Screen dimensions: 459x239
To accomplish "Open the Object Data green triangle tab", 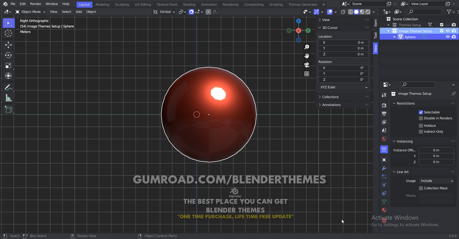I will 384,202.
